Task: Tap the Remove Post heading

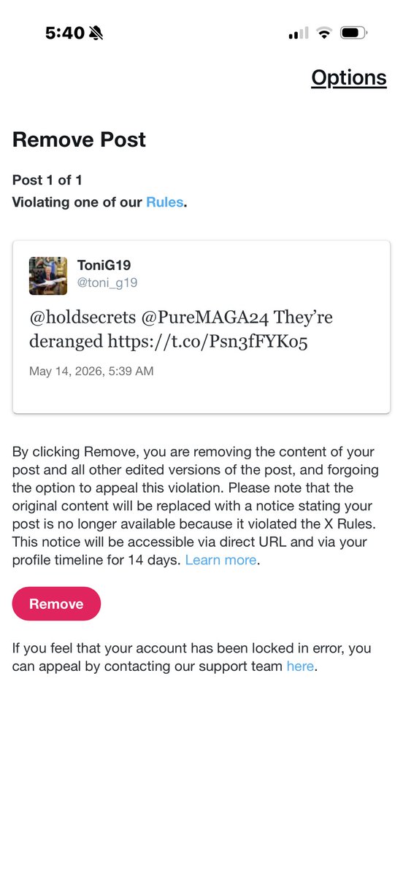Action: [79, 139]
